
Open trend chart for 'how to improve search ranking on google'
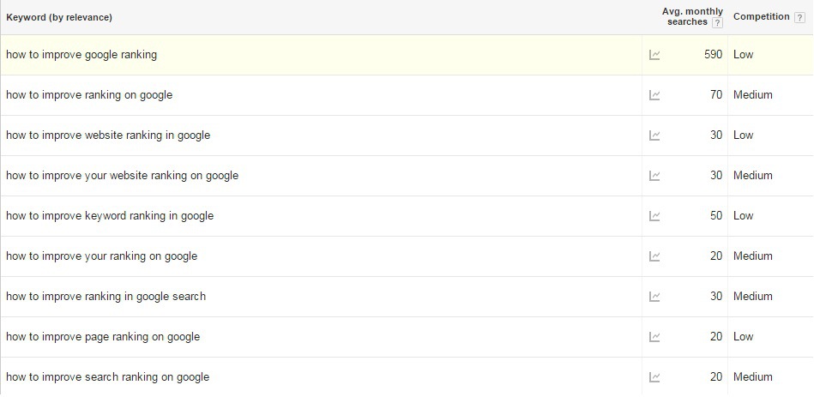click(654, 377)
